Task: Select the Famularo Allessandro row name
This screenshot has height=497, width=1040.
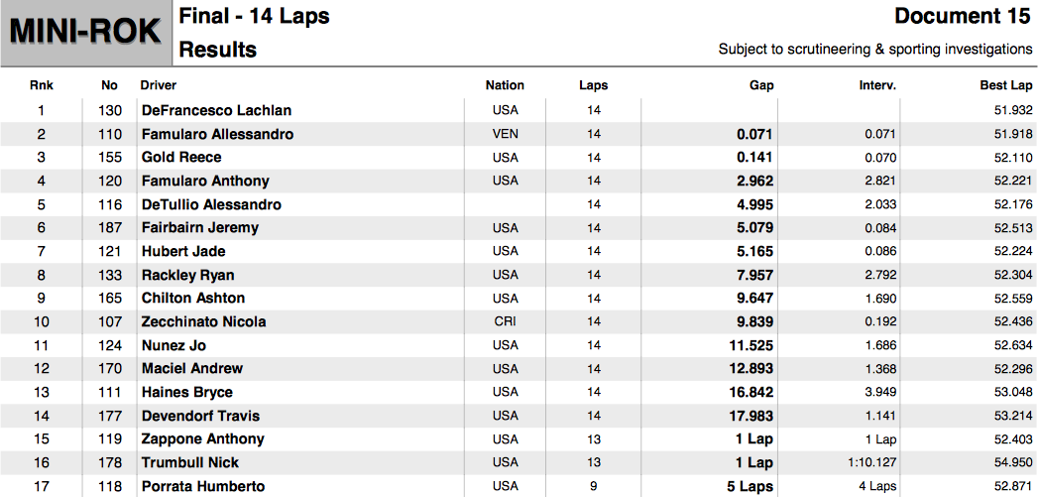Action: (217, 134)
